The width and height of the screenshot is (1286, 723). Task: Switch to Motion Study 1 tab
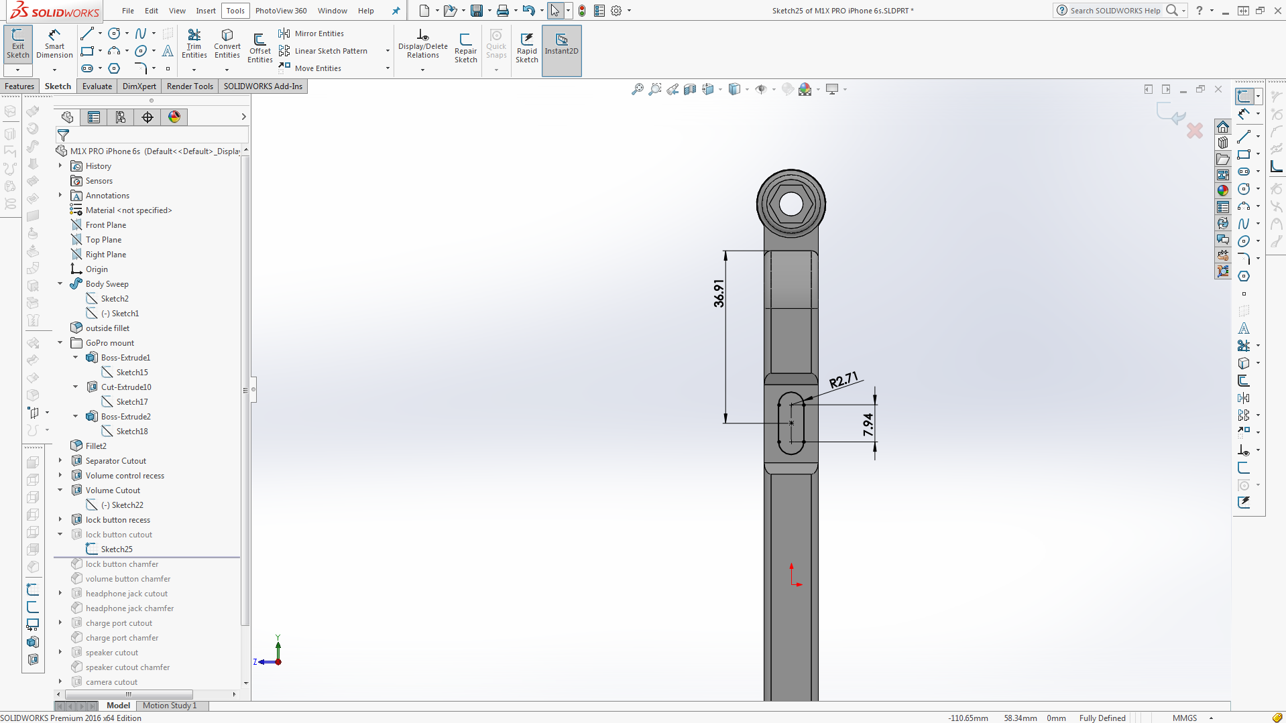[170, 706]
